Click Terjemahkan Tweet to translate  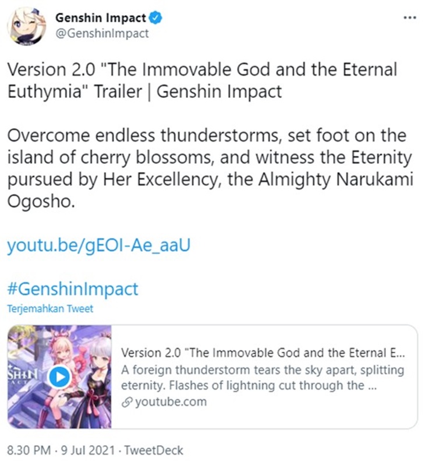click(50, 309)
